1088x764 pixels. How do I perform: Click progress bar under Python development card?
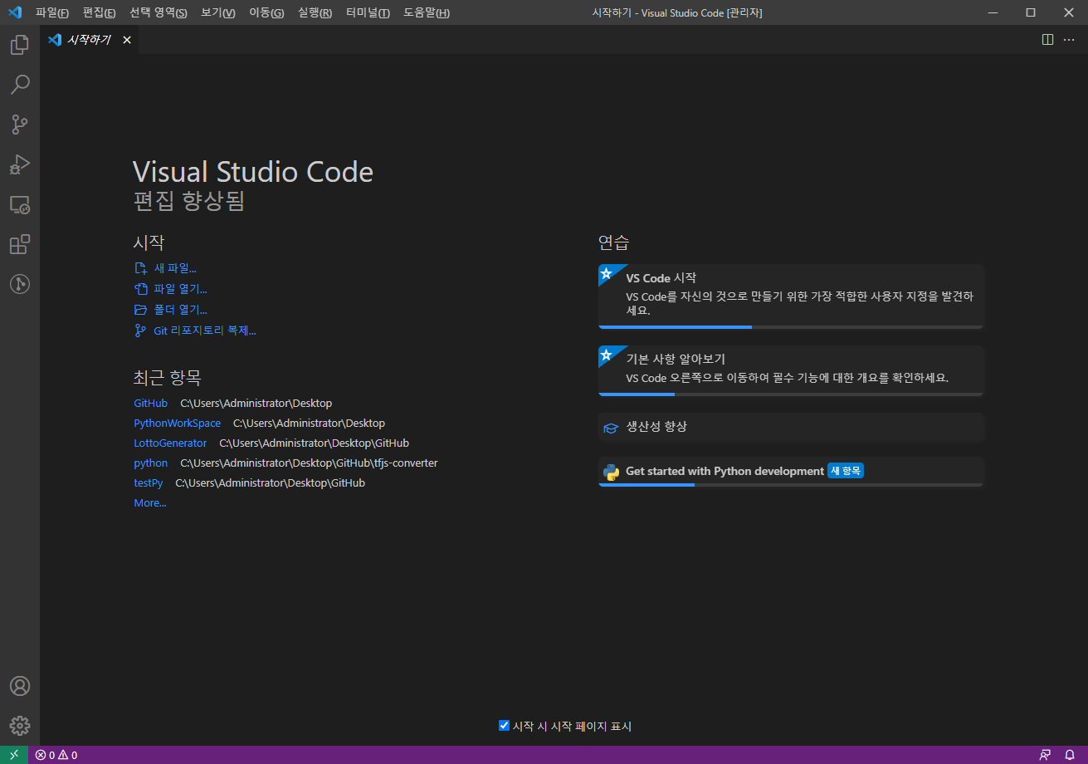791,484
